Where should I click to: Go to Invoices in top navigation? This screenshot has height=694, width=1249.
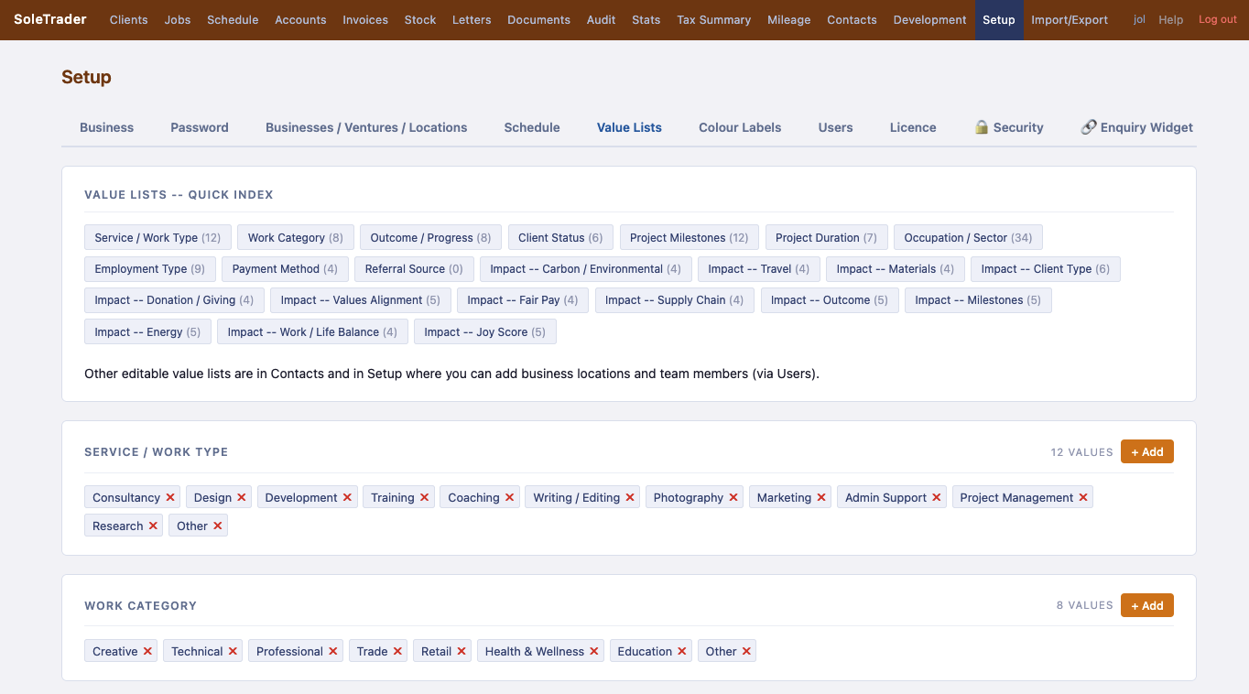[x=365, y=19]
